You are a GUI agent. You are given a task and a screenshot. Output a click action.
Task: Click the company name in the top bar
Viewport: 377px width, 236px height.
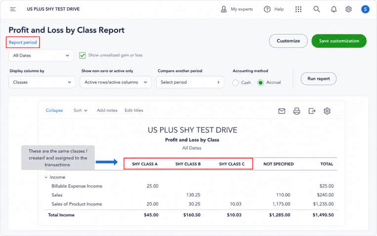point(53,9)
